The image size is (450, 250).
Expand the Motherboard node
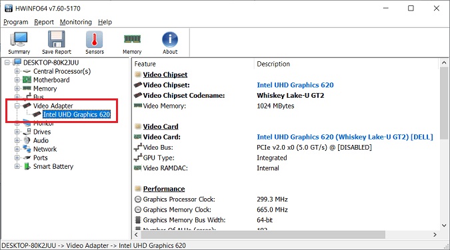[17, 80]
